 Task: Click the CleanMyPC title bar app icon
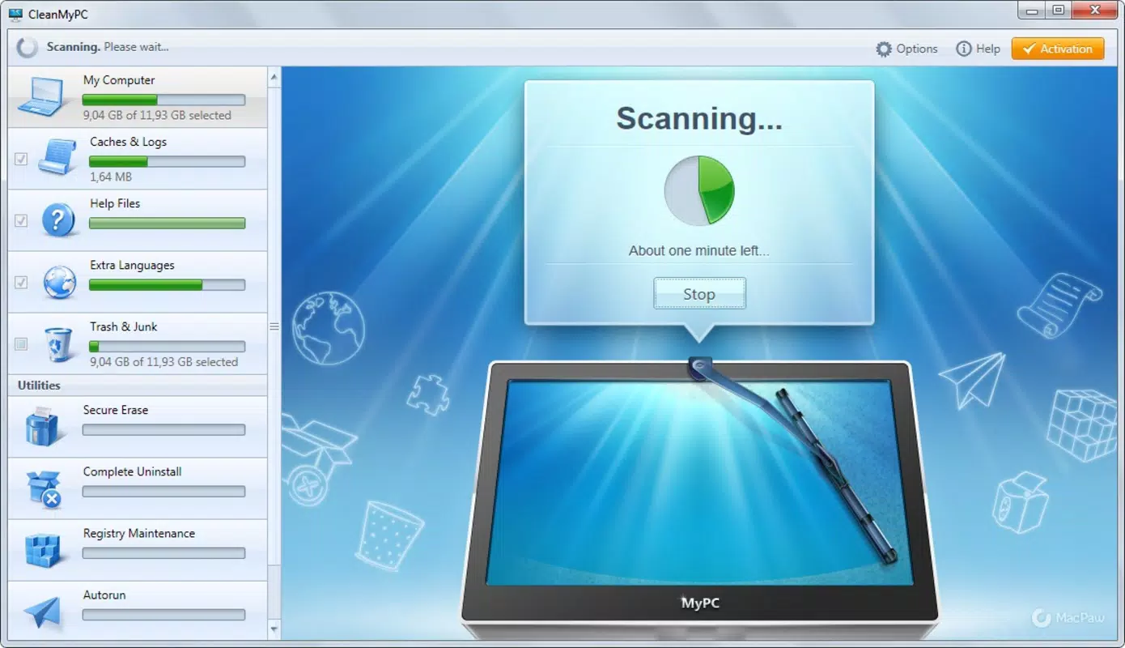coord(15,13)
